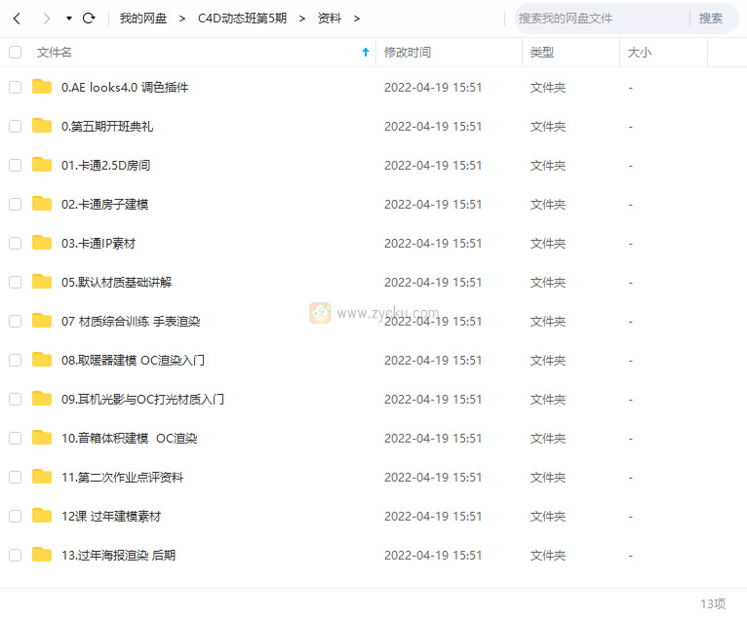Screen dimensions: 747x619
Task: Open the 07 材质综合训练 手表渲染 folder
Action: 131,321
